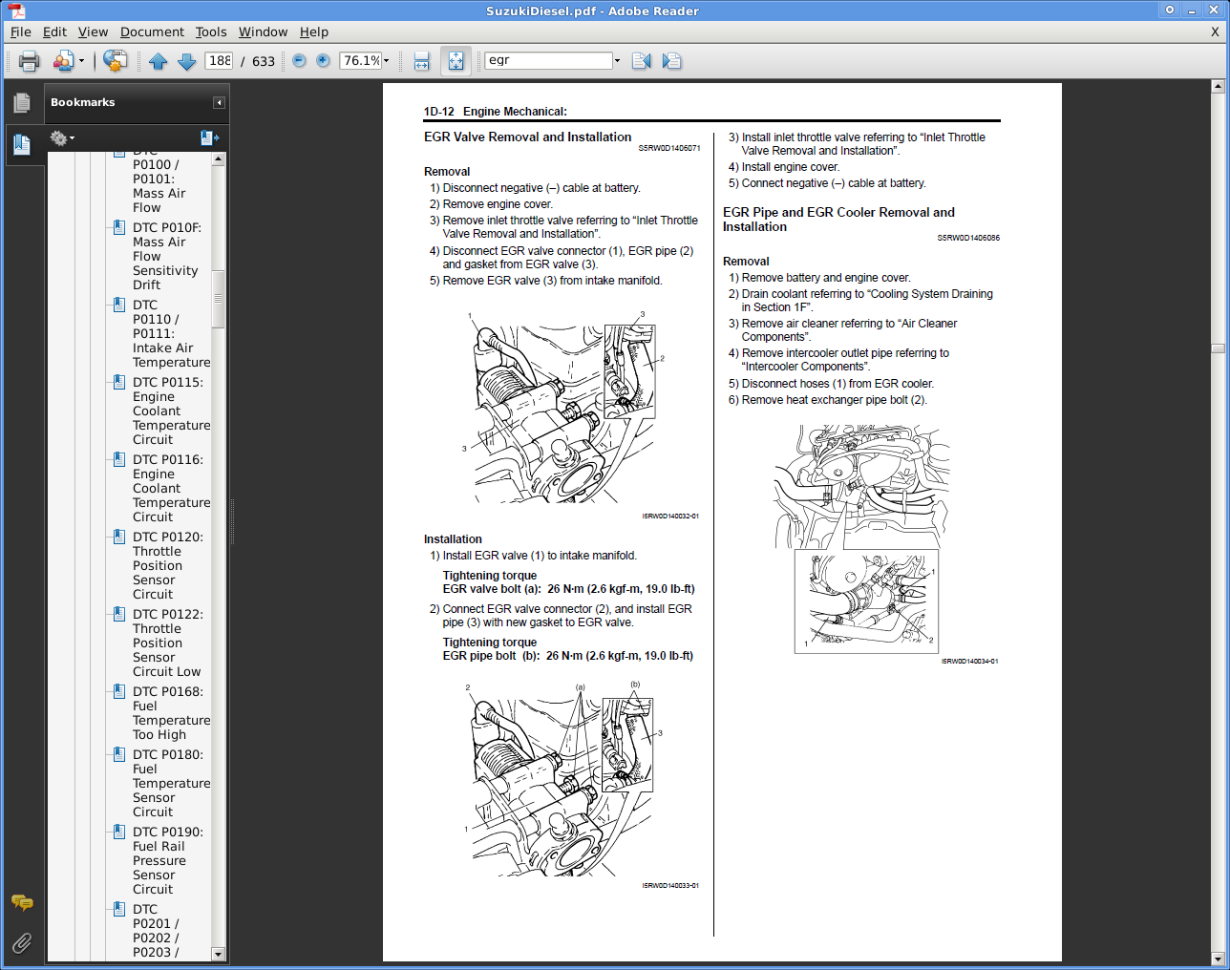Click the document scrollbar up arrow
The height and width of the screenshot is (970, 1230).
pos(1218,86)
